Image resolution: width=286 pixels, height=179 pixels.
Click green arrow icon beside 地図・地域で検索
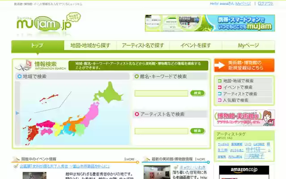pos(220,81)
